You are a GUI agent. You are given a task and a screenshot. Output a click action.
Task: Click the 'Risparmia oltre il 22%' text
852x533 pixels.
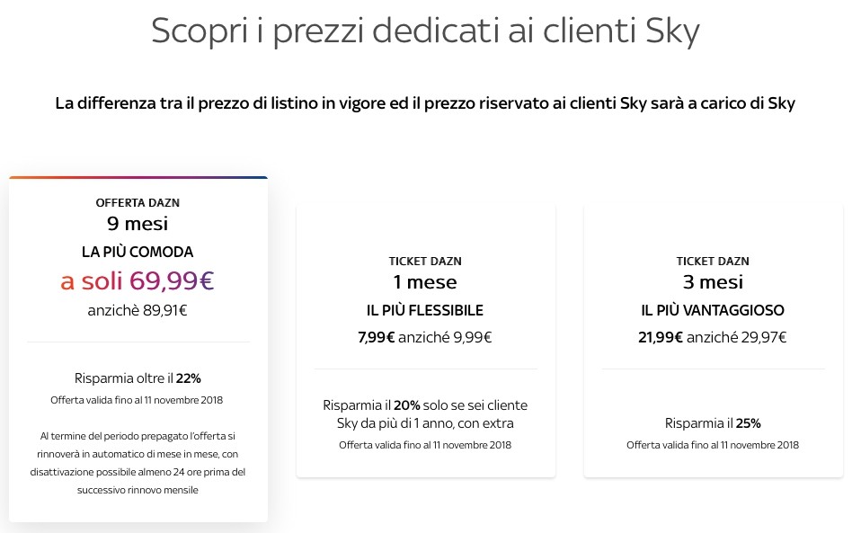(x=138, y=378)
